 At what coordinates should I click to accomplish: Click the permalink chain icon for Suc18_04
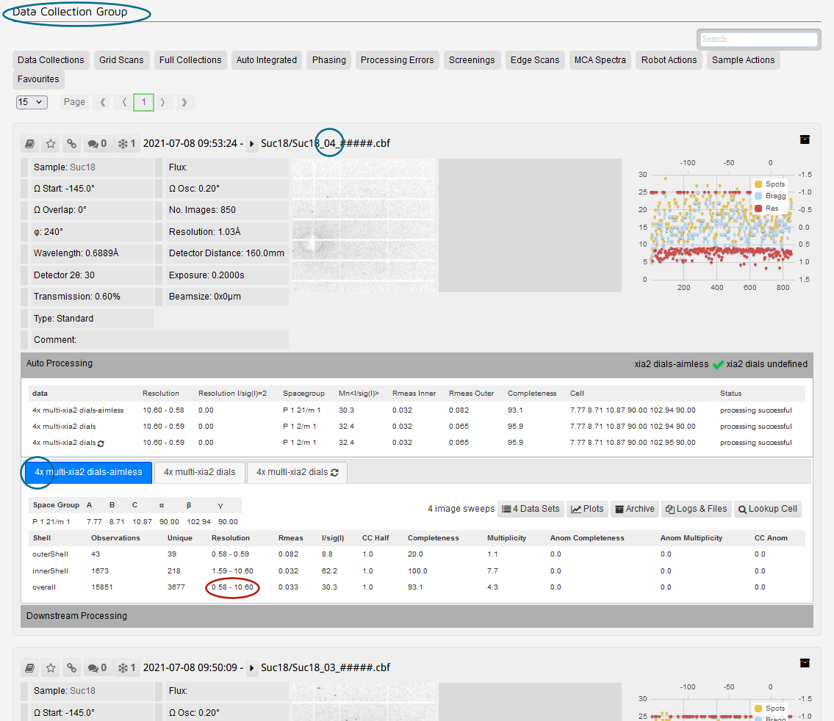[71, 143]
